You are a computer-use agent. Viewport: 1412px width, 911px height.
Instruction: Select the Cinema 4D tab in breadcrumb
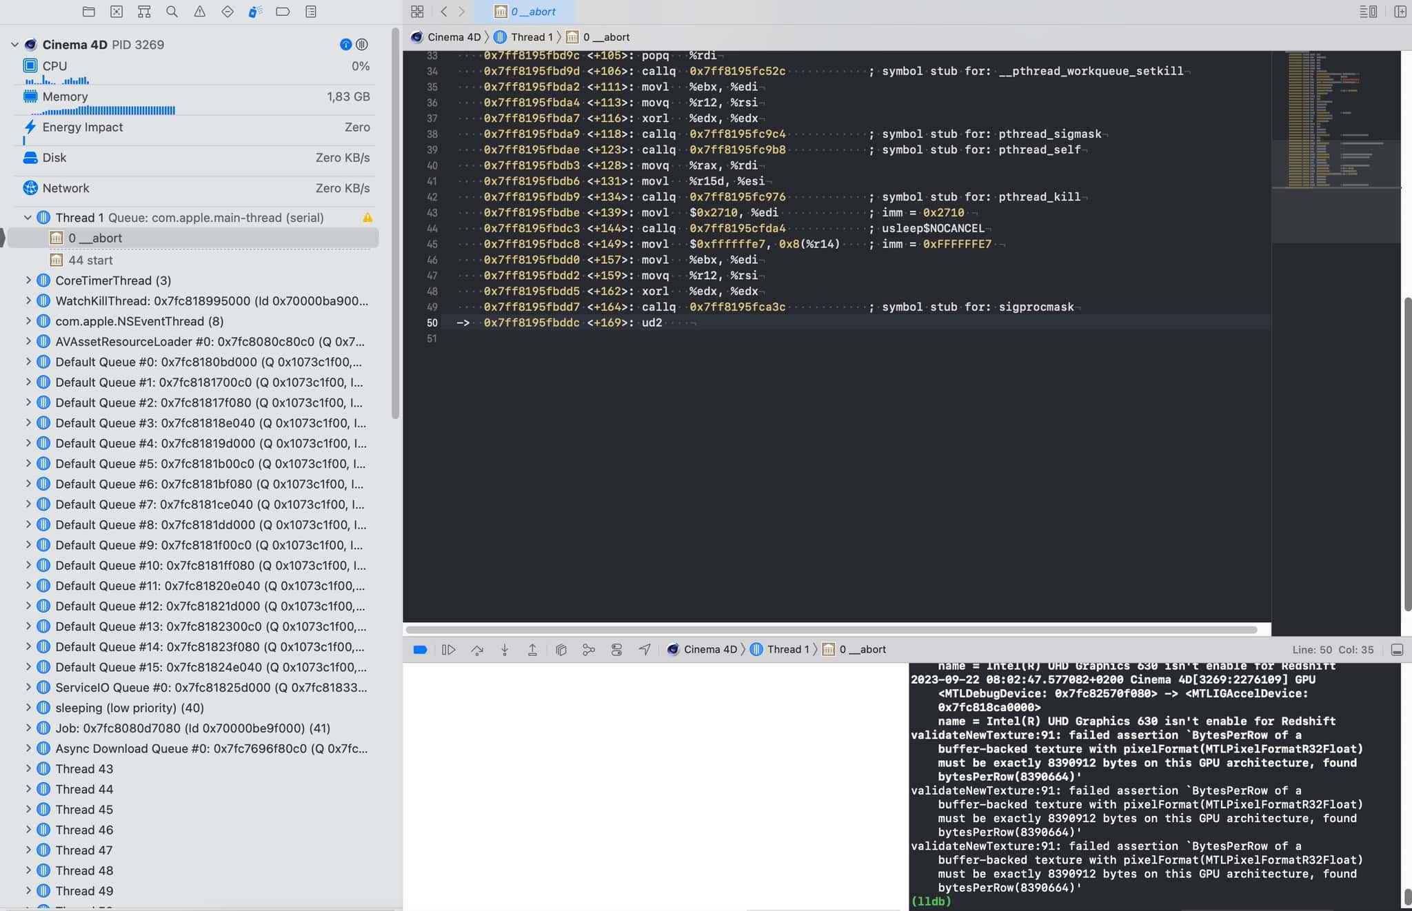point(454,37)
